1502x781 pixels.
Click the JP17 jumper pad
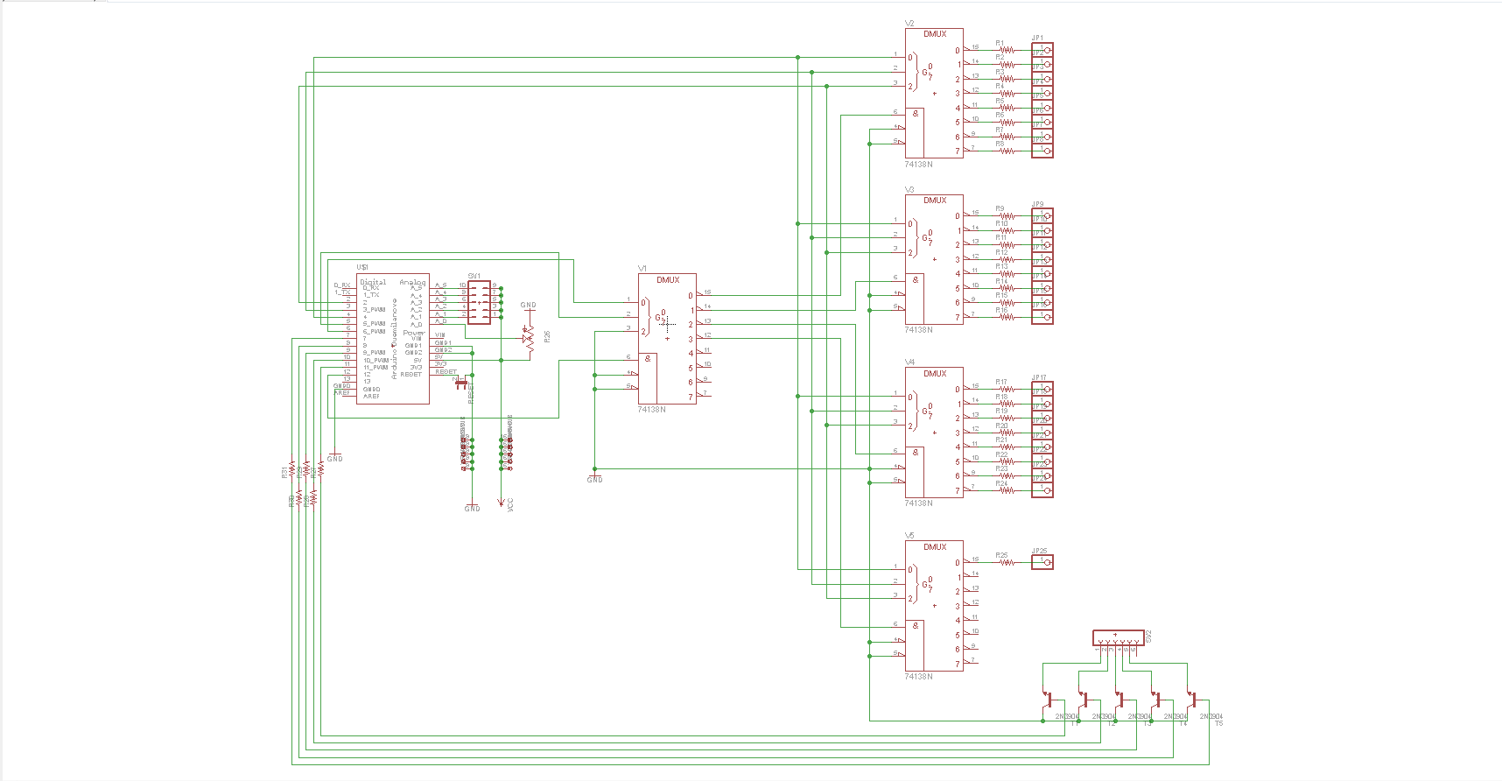coord(1042,390)
